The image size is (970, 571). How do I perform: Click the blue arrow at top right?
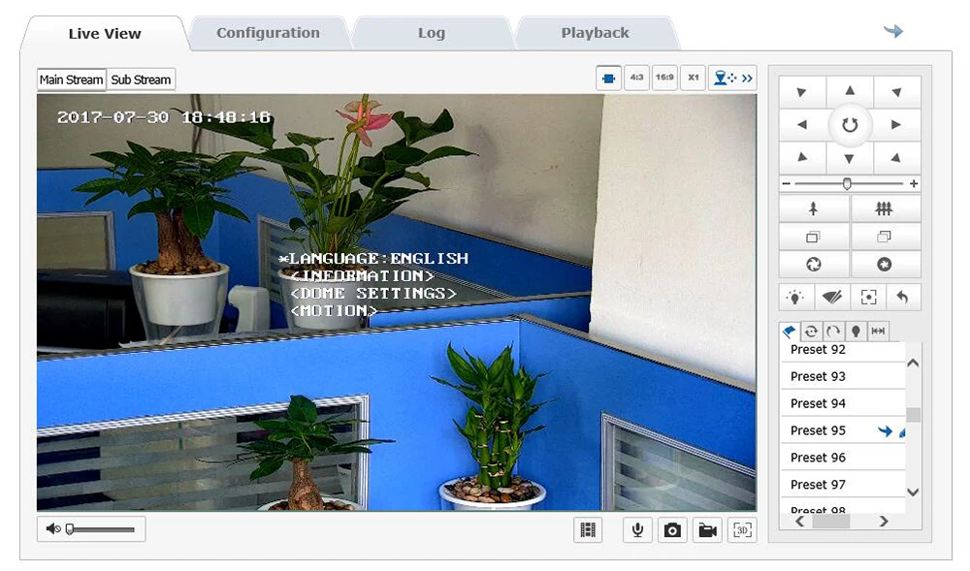(x=892, y=31)
